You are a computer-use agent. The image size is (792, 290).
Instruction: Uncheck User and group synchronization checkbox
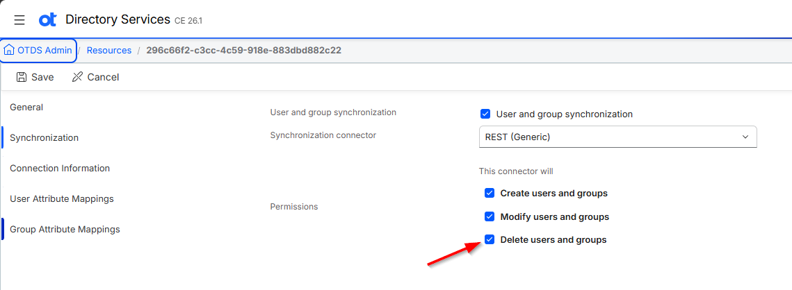(x=485, y=114)
